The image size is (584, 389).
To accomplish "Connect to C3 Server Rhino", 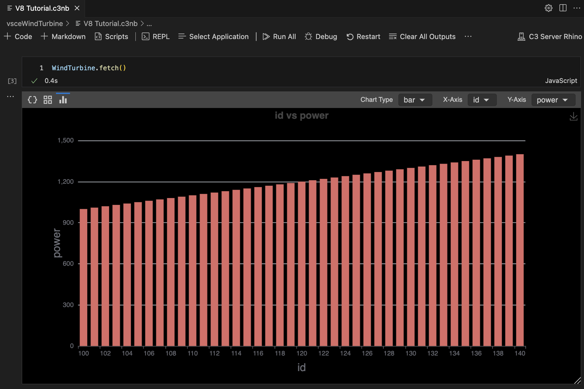I will click(x=549, y=36).
